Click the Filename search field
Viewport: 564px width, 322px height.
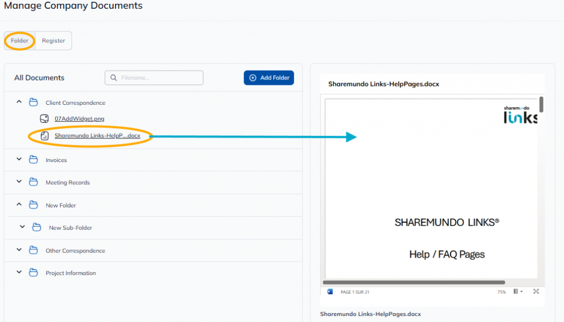pos(154,78)
